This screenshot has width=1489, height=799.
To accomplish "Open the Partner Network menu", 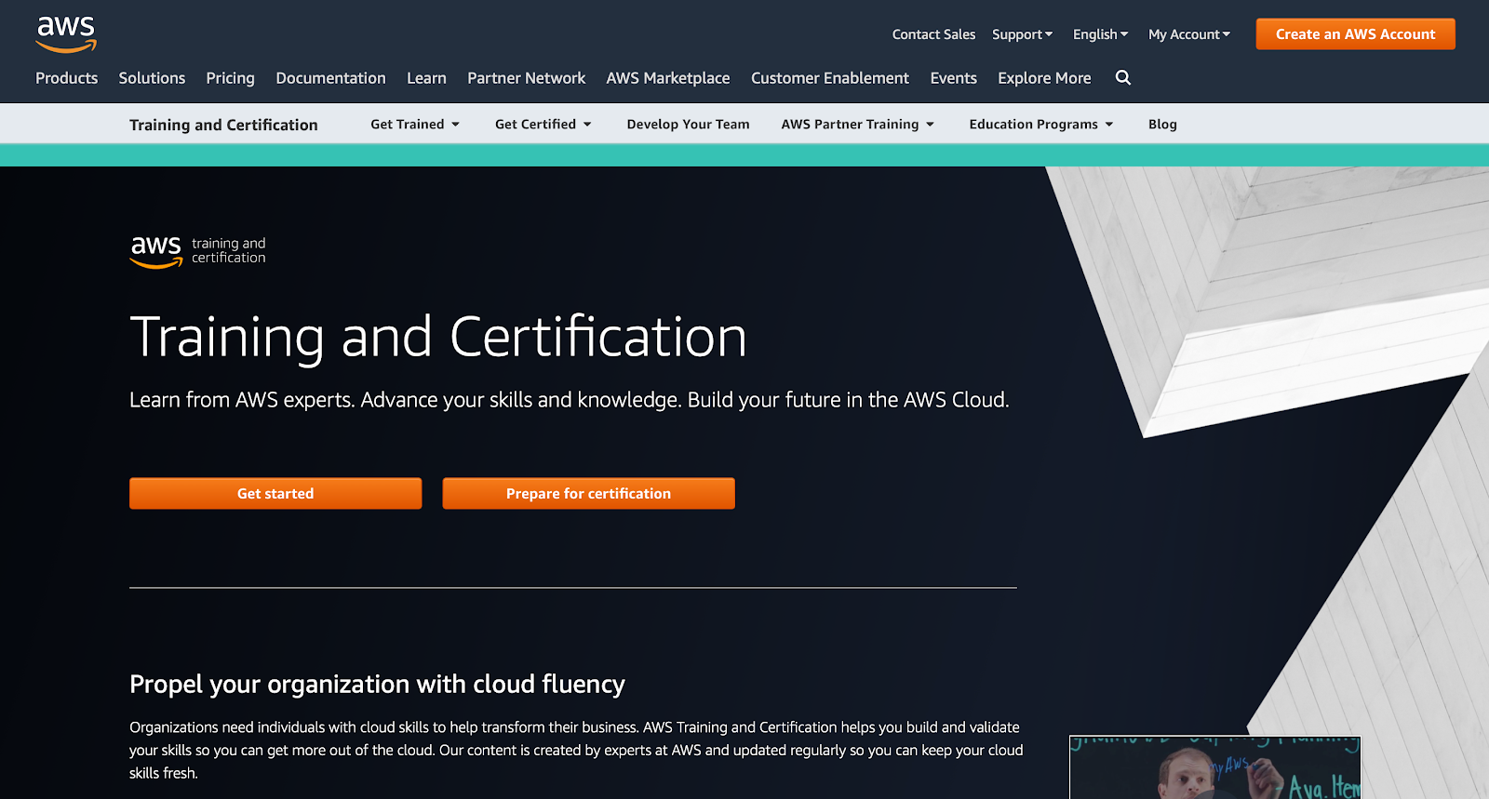I will coord(527,78).
